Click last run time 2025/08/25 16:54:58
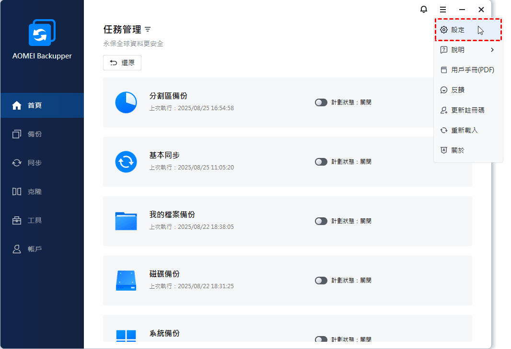The height and width of the screenshot is (349, 511). [206, 108]
